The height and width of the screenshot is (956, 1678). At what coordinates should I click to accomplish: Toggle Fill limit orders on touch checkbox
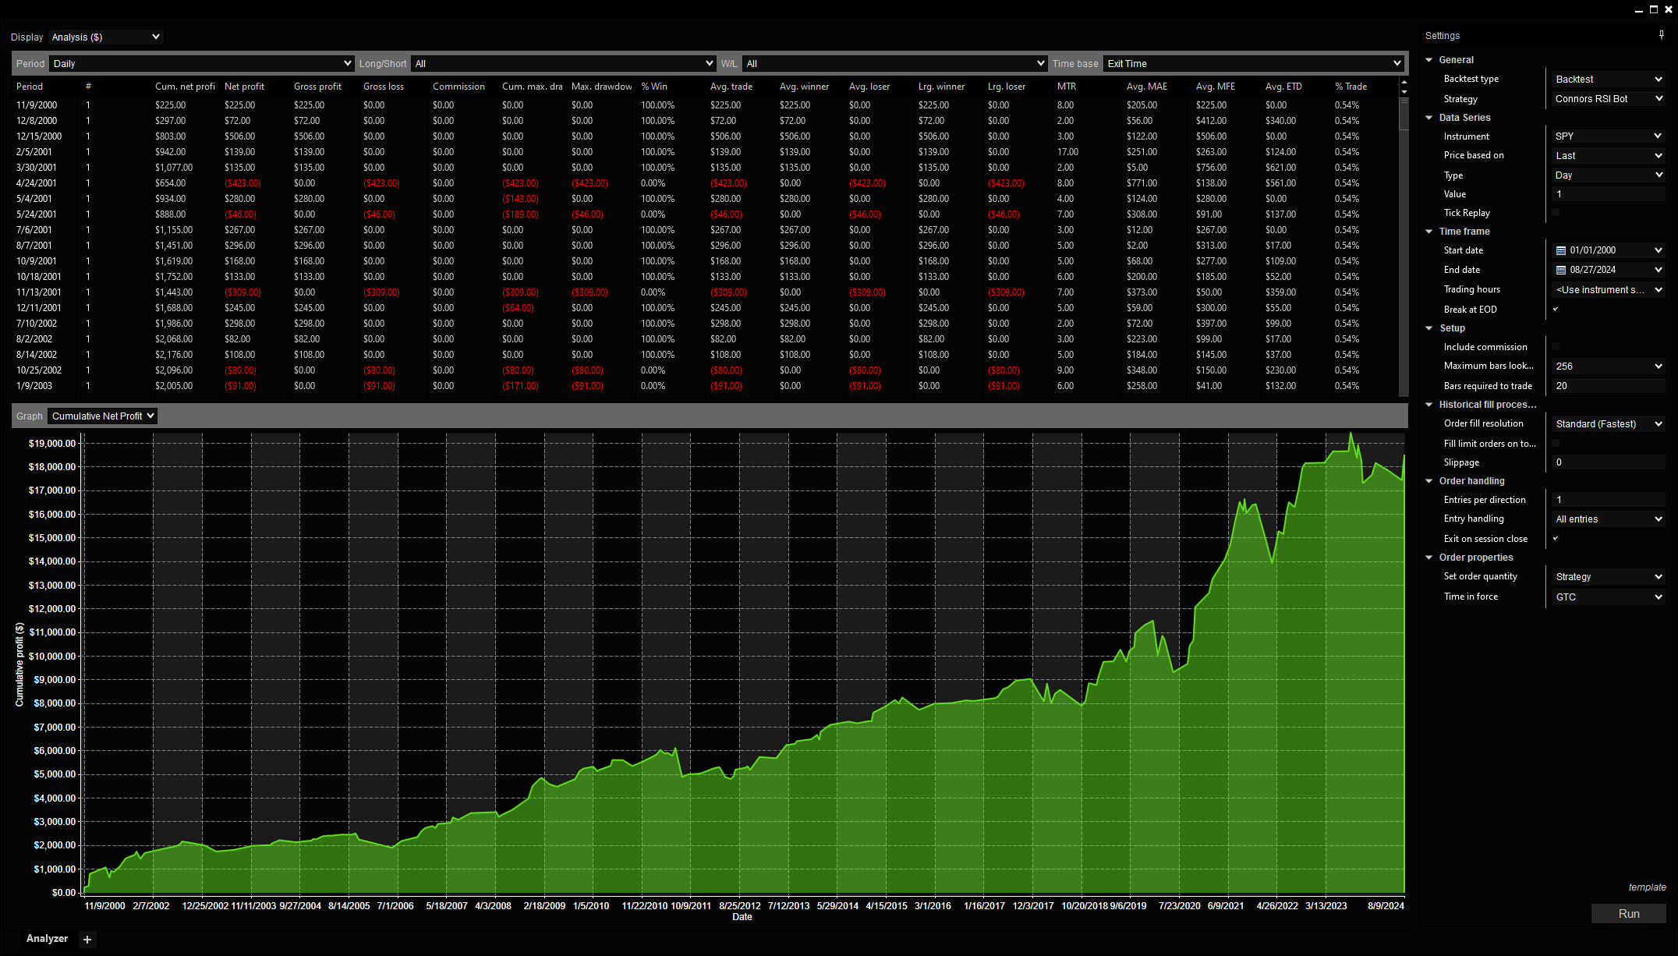pyautogui.click(x=1556, y=443)
